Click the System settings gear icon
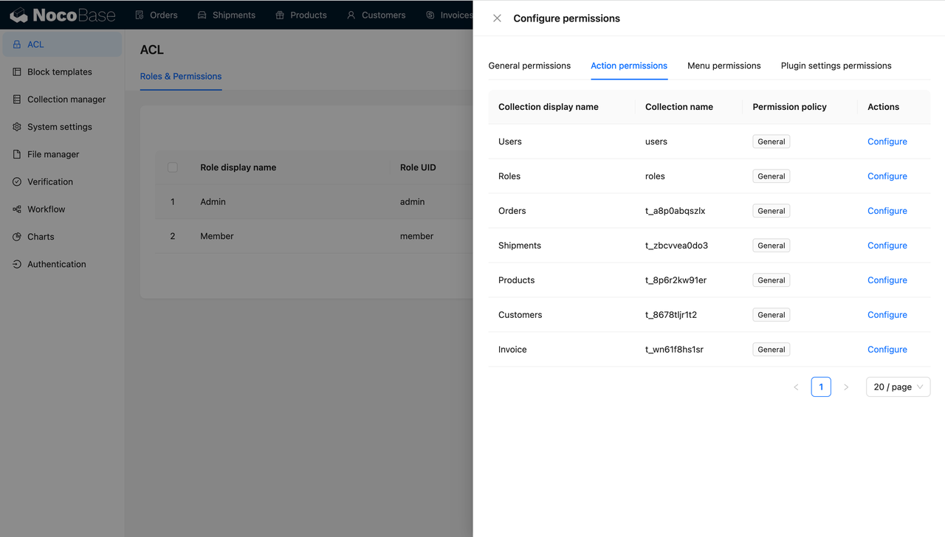This screenshot has width=945, height=537. coord(17,127)
